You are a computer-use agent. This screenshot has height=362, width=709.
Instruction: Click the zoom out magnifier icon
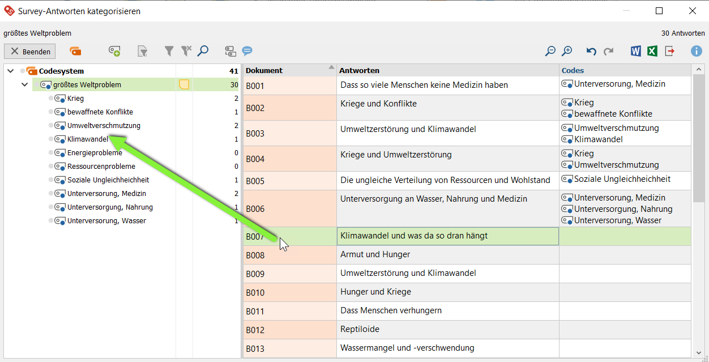pos(550,52)
